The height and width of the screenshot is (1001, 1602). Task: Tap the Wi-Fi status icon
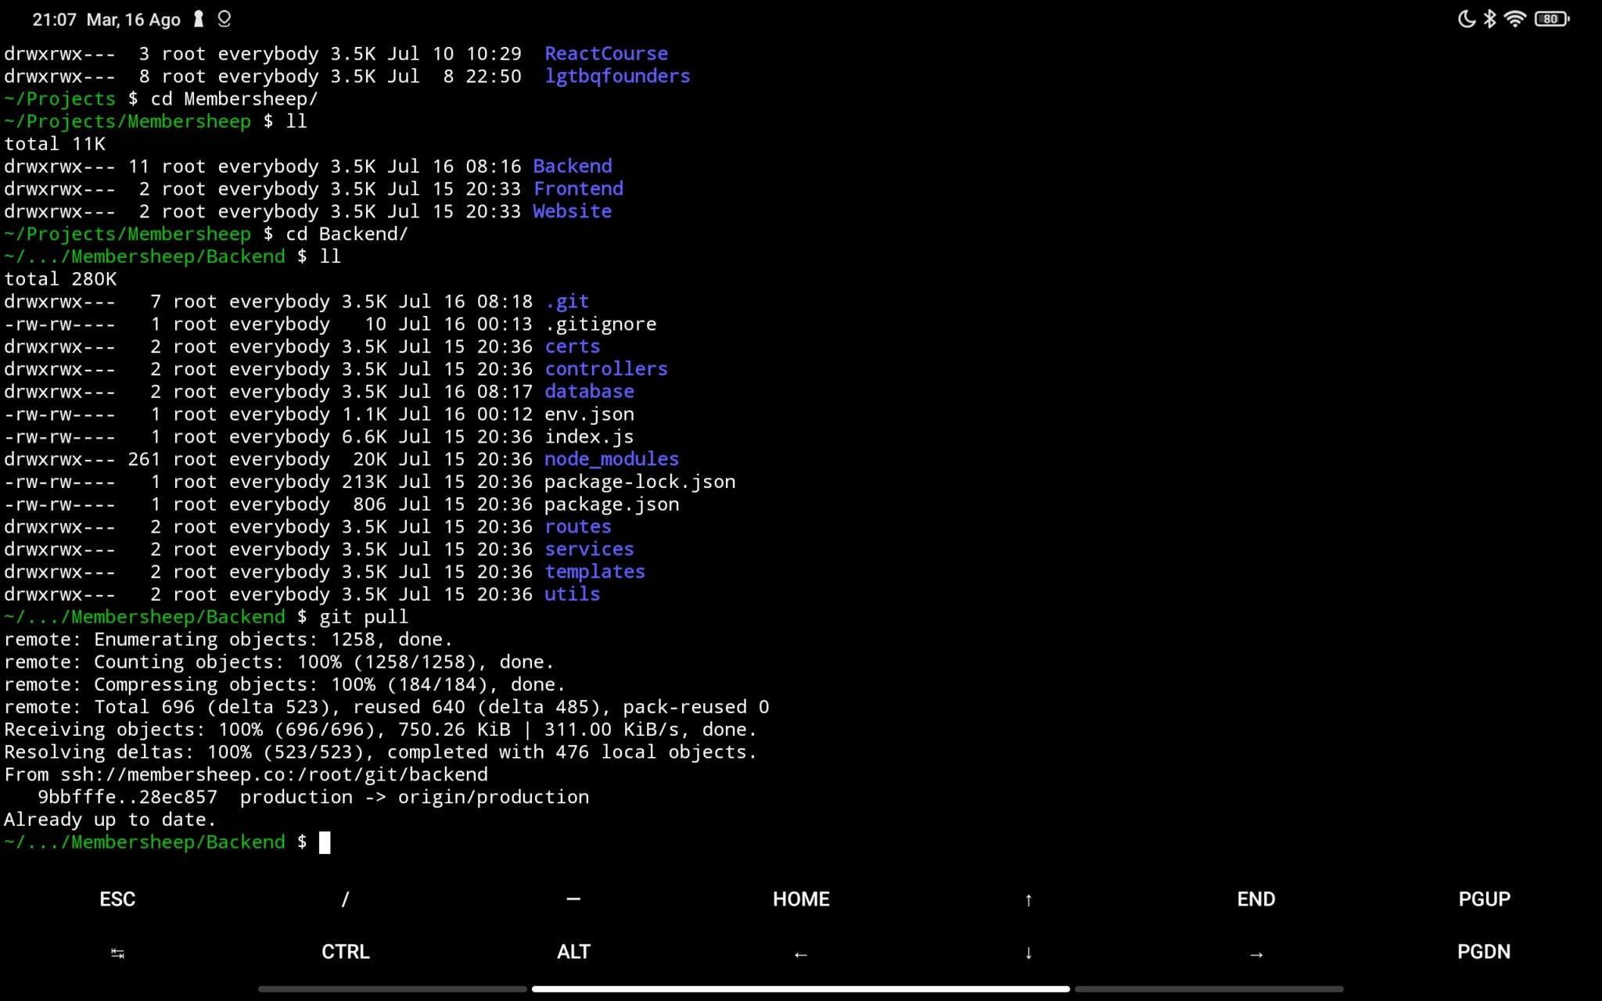(1516, 17)
